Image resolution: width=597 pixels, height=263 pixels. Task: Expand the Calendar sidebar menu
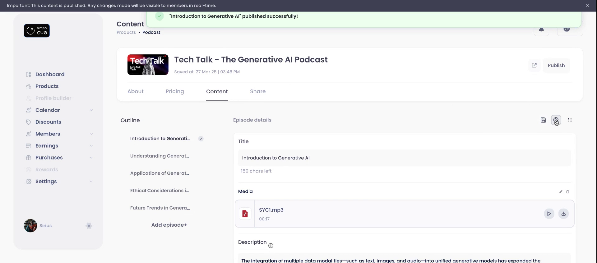click(x=91, y=110)
